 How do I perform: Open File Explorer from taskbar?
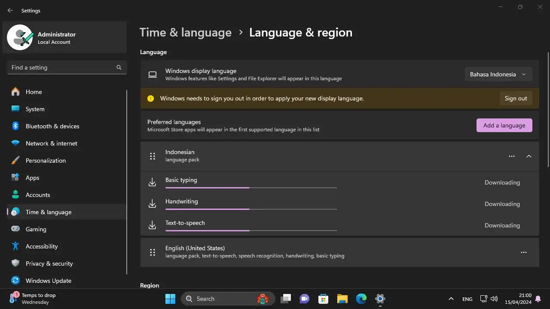(342, 299)
